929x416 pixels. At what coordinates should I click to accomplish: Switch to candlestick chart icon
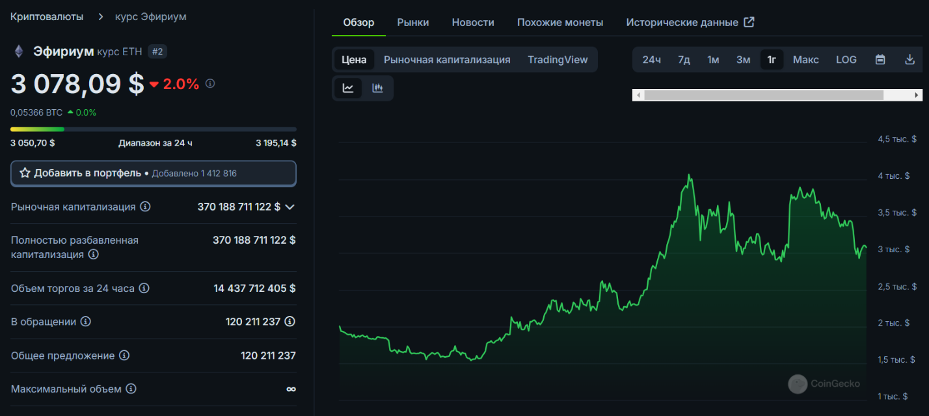[377, 88]
